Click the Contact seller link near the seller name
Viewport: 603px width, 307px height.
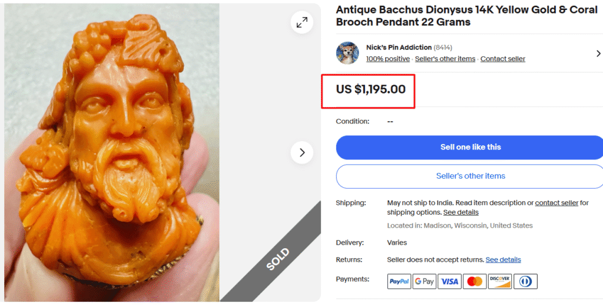point(502,59)
